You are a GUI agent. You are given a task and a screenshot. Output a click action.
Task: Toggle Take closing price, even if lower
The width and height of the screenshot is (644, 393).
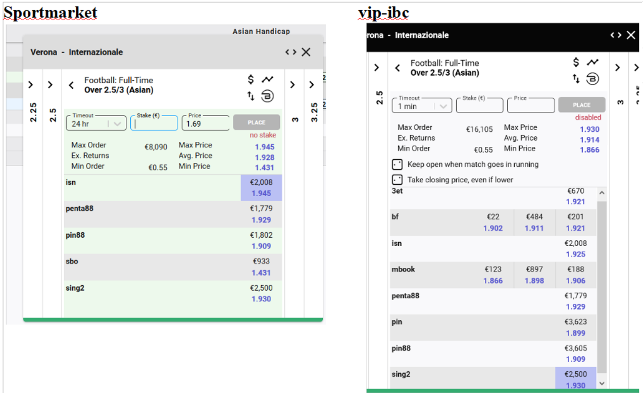click(397, 180)
